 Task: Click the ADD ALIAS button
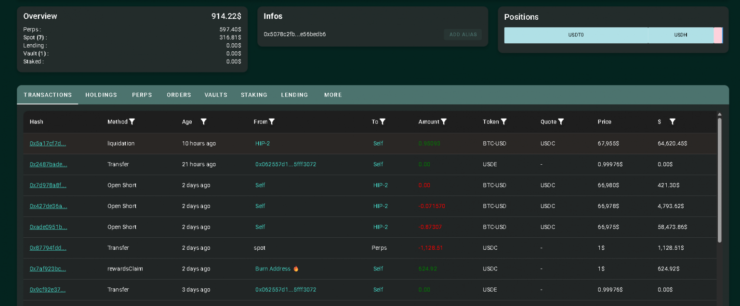[x=462, y=35]
